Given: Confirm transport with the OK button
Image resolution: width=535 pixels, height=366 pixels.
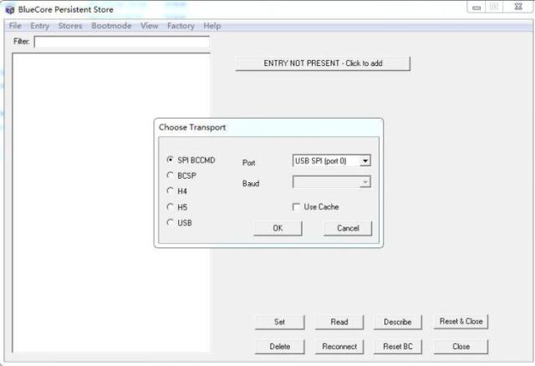Looking at the screenshot, I should 278,228.
